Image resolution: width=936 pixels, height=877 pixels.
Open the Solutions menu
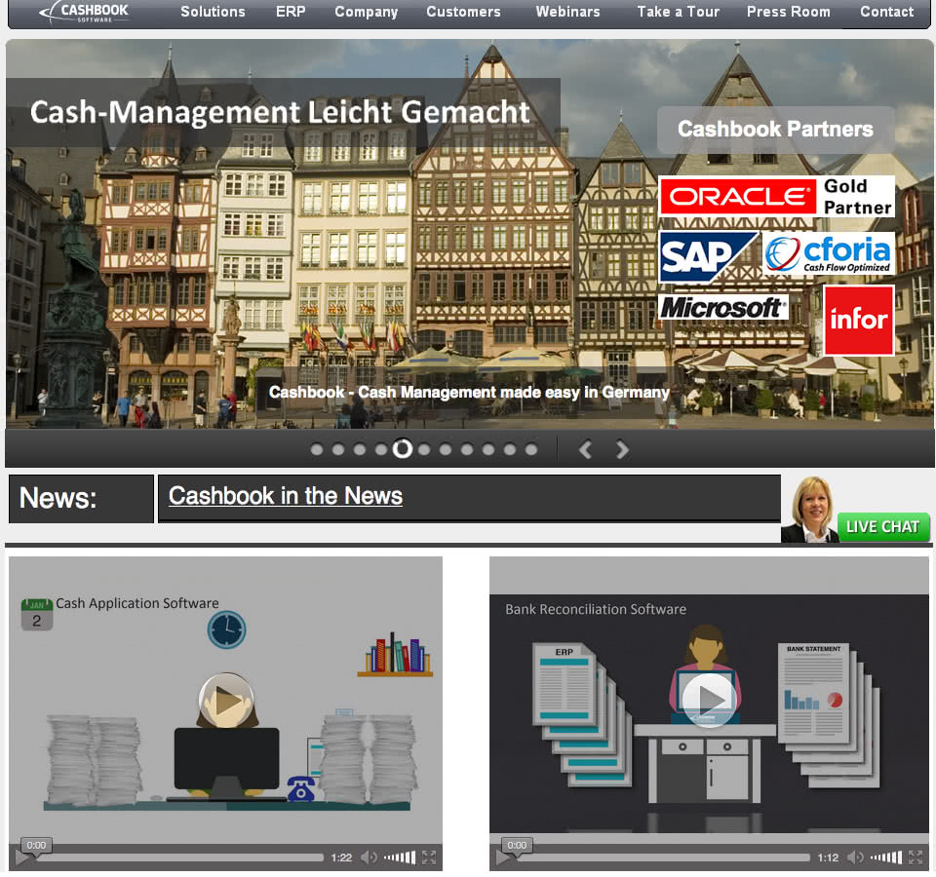pyautogui.click(x=213, y=12)
